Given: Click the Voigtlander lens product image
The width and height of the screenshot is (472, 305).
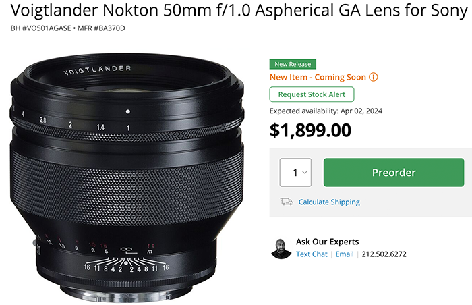Looking at the screenshot, I should (x=127, y=178).
